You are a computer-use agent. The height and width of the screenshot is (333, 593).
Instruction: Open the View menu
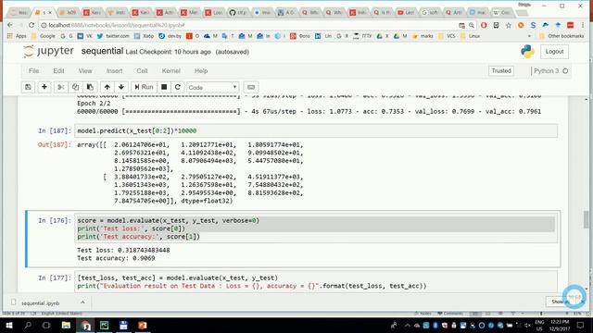tap(85, 71)
